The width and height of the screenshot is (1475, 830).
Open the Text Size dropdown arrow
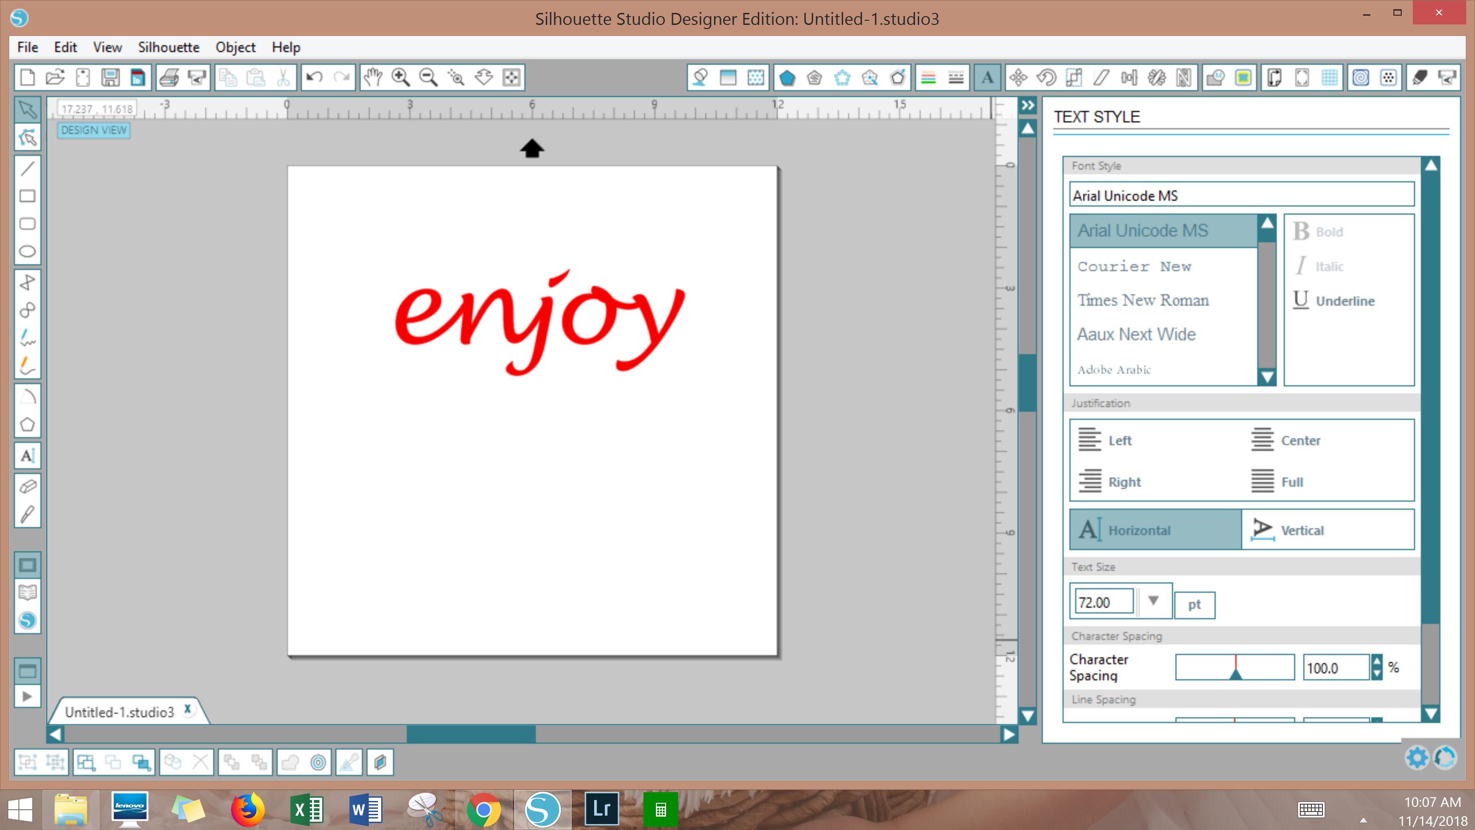point(1153,600)
